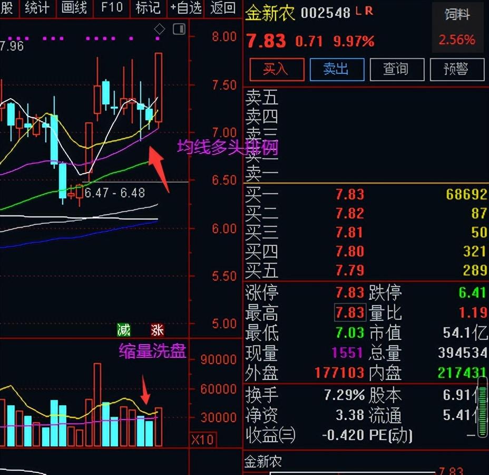Click the 查询 query button

click(x=396, y=69)
